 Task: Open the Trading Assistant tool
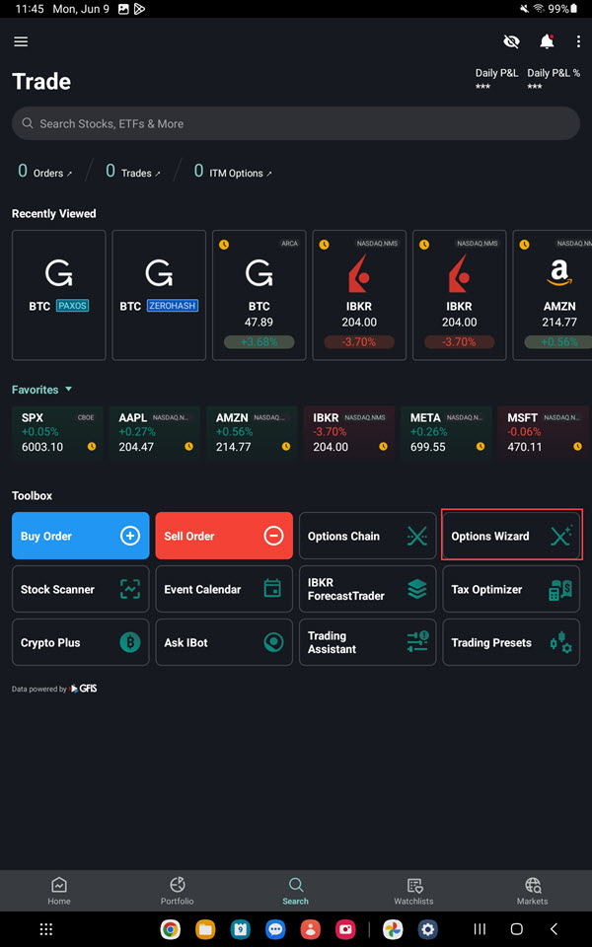[x=367, y=642]
